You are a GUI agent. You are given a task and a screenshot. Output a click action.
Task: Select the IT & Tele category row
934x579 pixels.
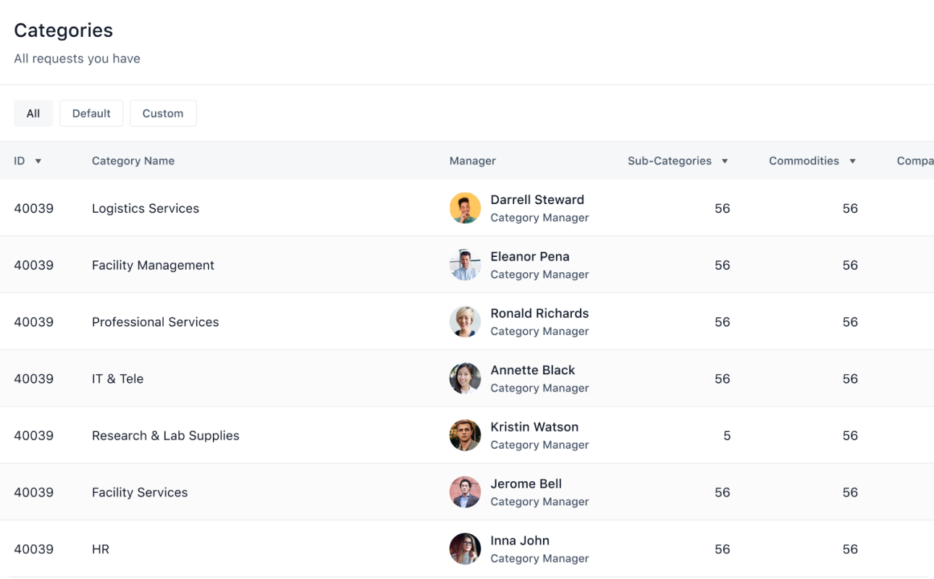pyautogui.click(x=467, y=379)
